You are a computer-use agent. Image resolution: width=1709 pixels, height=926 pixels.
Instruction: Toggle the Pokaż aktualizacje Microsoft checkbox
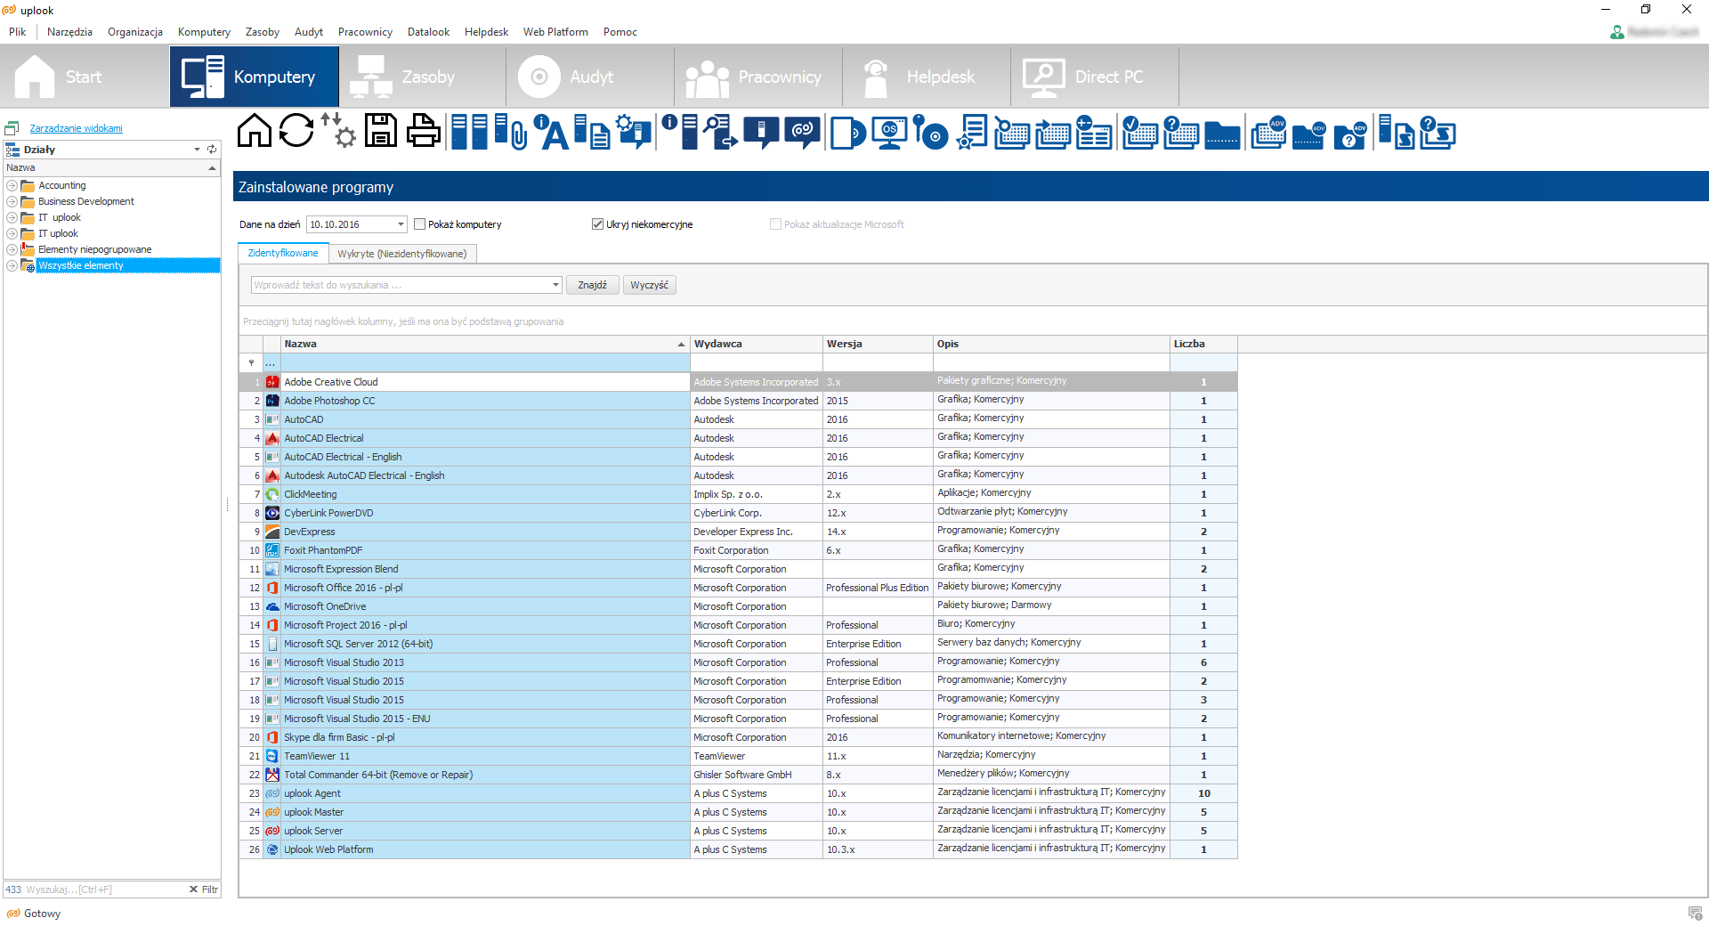point(775,224)
